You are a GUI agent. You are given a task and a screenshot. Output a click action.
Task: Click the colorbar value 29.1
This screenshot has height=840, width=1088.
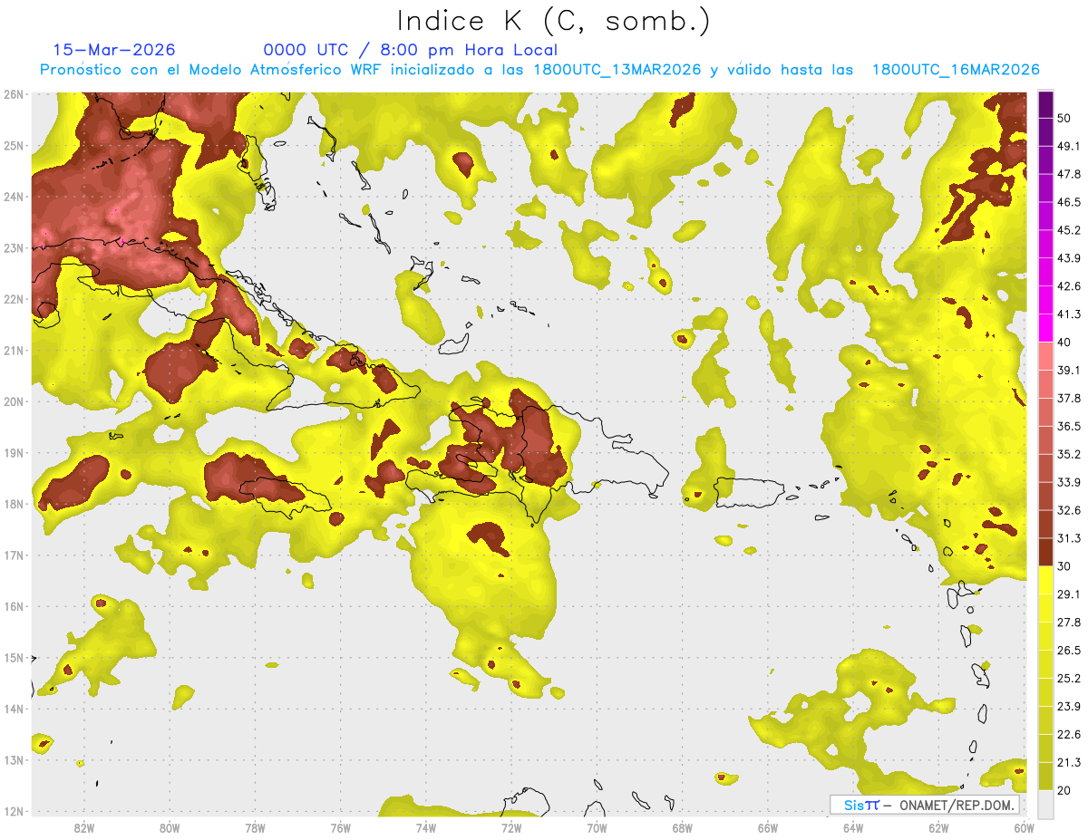(1069, 594)
